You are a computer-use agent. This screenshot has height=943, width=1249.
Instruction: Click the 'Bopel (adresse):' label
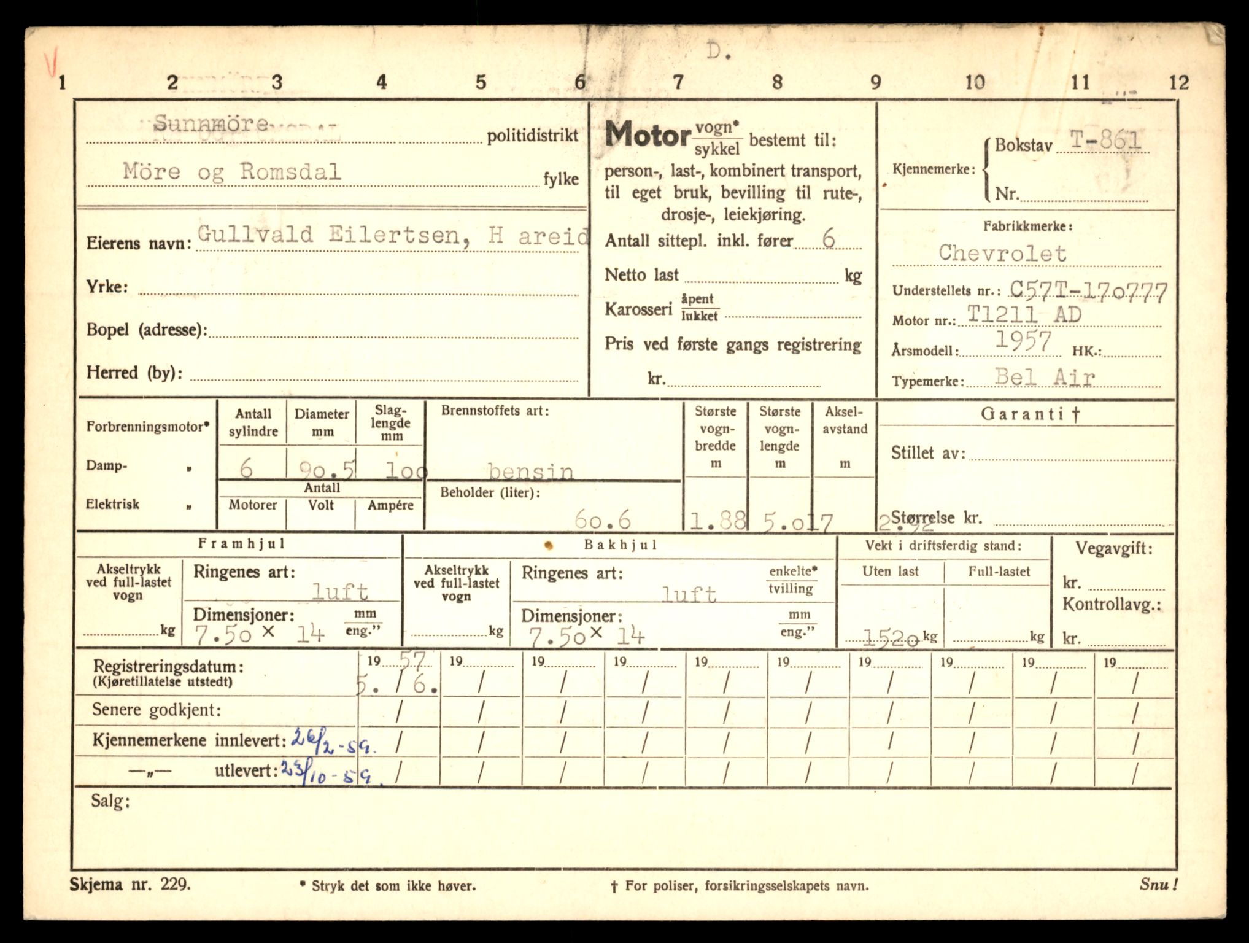click(x=147, y=330)
